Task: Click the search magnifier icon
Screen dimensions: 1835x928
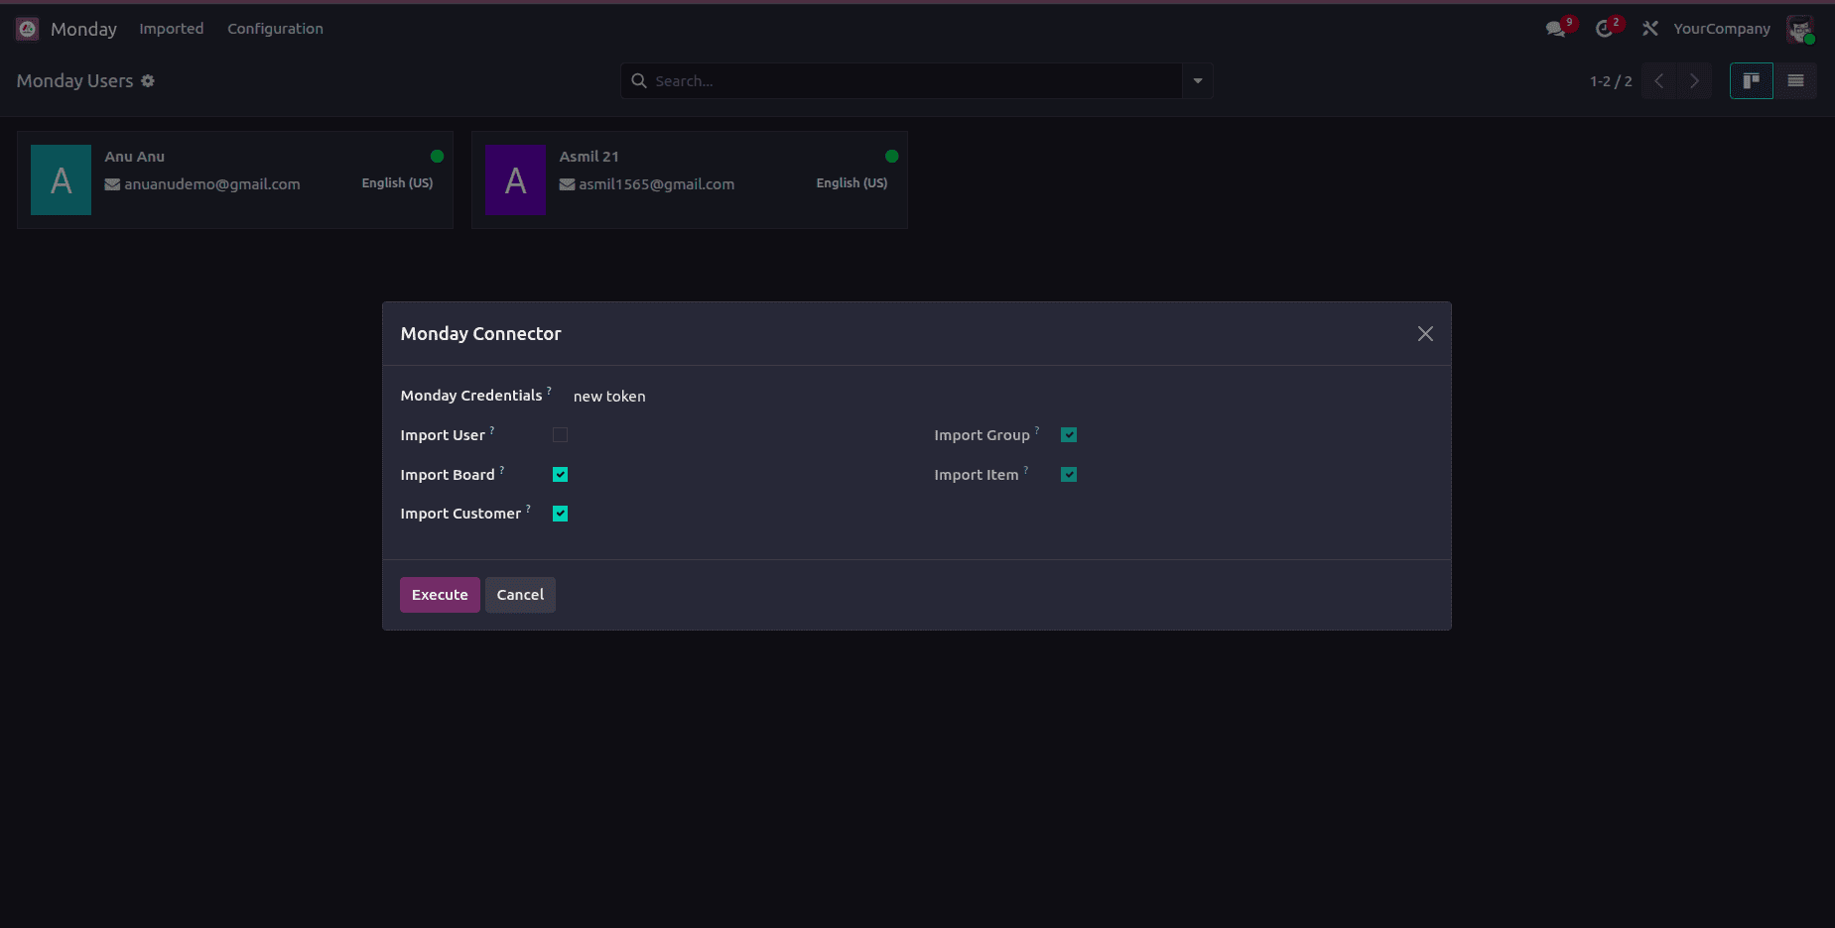Action: coord(639,81)
